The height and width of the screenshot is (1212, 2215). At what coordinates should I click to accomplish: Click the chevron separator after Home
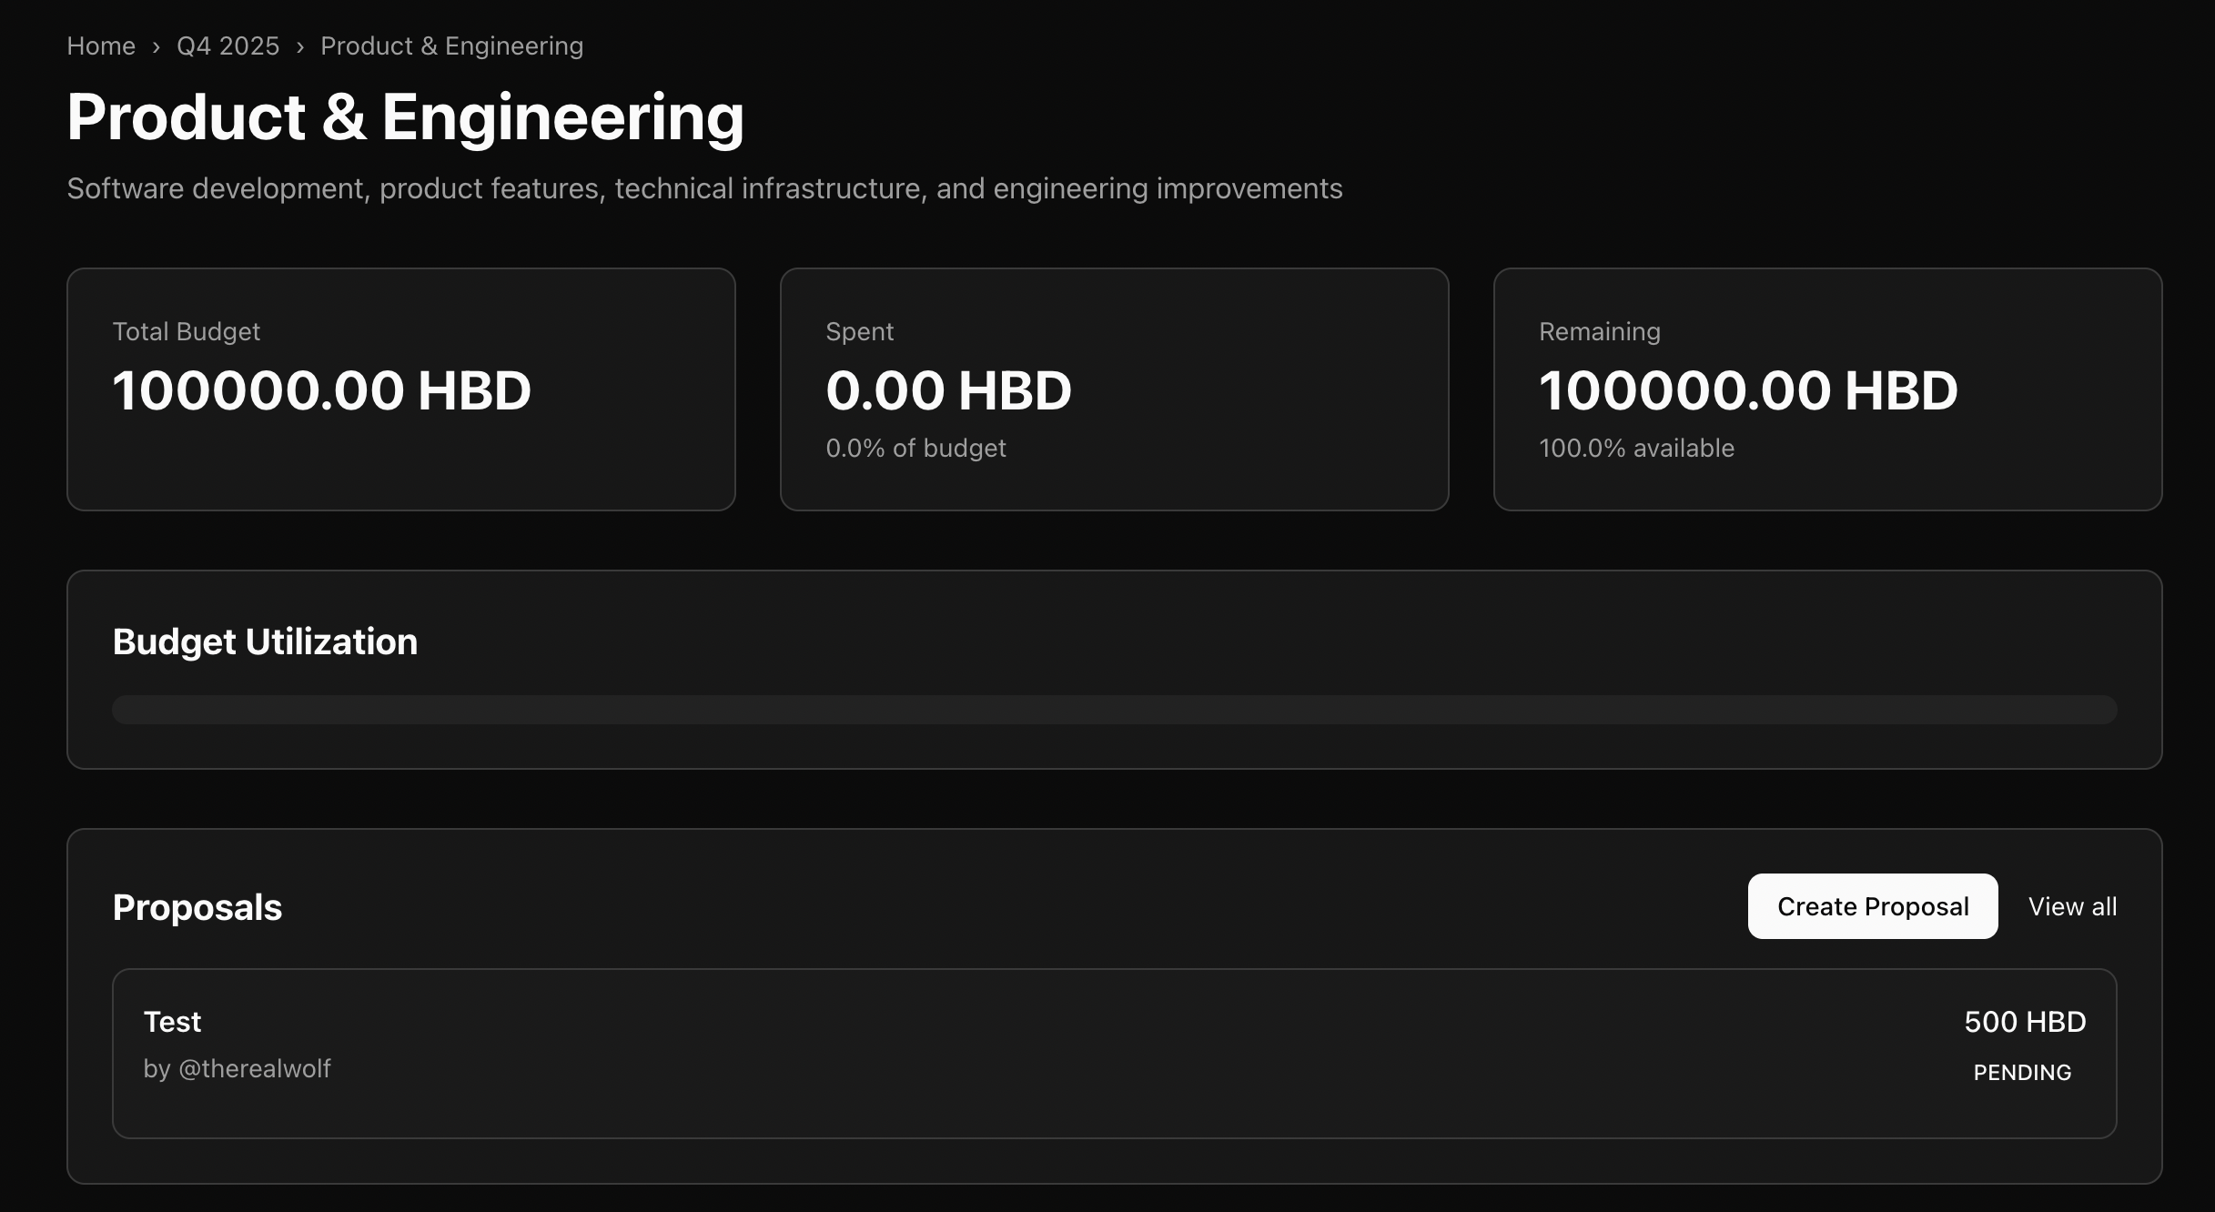(157, 47)
